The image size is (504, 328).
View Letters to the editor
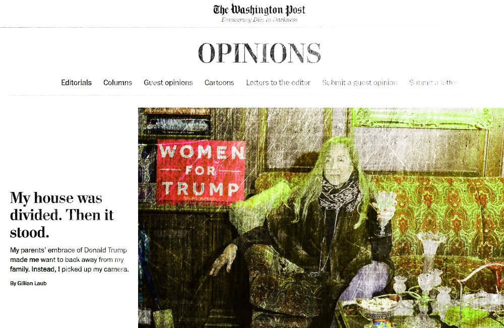click(278, 83)
